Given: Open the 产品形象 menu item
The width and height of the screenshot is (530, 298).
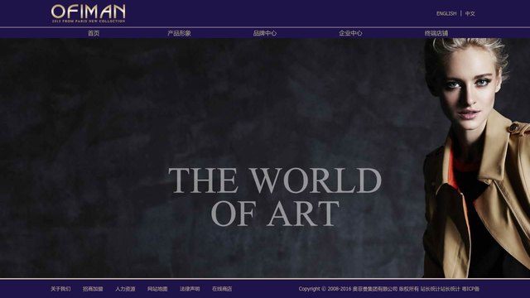Looking at the screenshot, I should (179, 33).
